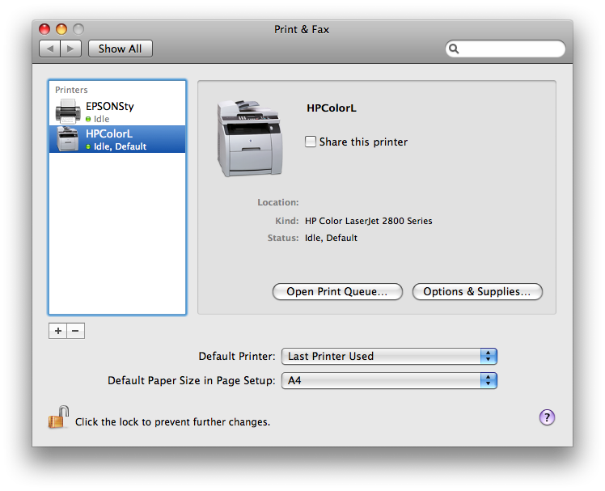605x491 pixels.
Task: Click the 'Idle, Default' status value in details
Action: coord(331,238)
